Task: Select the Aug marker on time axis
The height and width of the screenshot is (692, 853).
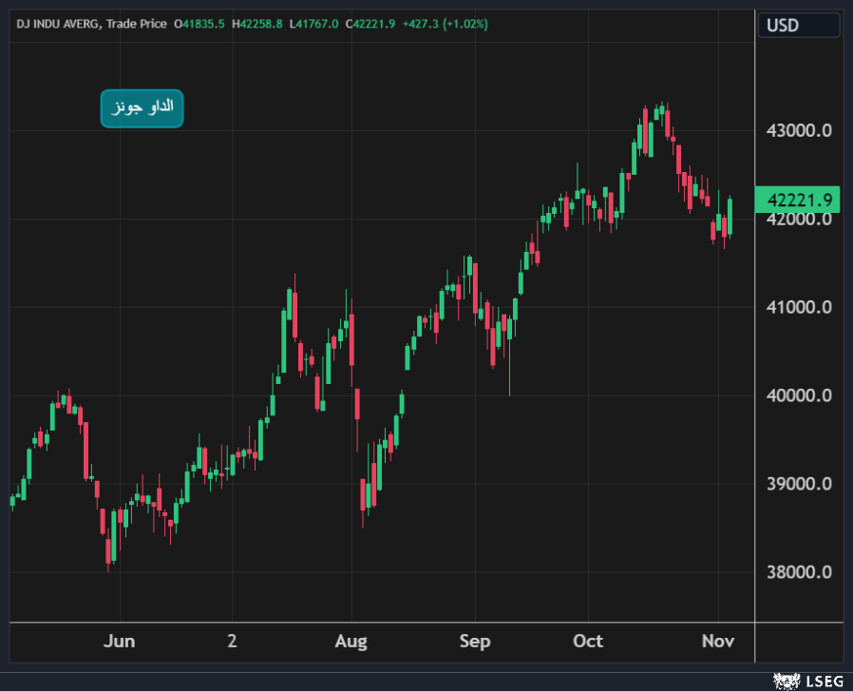Action: pyautogui.click(x=351, y=641)
